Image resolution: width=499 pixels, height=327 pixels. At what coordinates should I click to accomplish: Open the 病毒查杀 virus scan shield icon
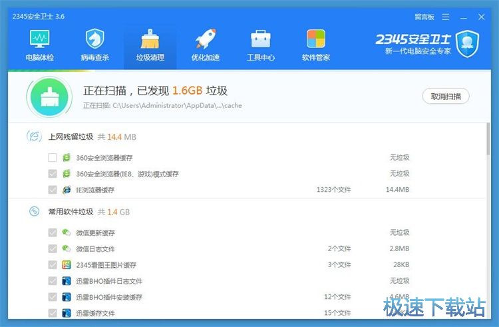click(95, 39)
